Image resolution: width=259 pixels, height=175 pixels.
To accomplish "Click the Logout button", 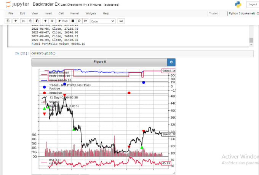I will (253, 5).
